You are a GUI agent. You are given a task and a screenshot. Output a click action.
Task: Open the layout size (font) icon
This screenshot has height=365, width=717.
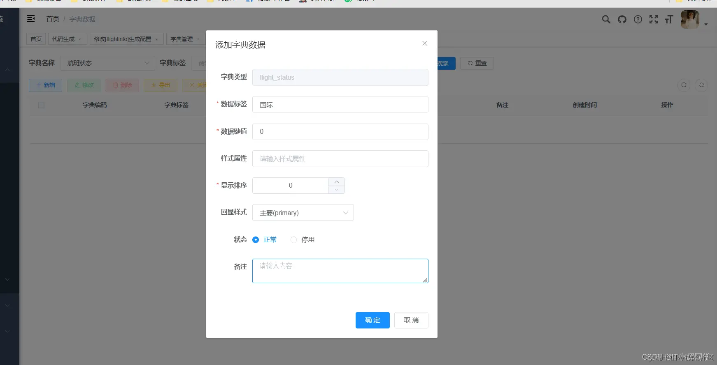[669, 19]
